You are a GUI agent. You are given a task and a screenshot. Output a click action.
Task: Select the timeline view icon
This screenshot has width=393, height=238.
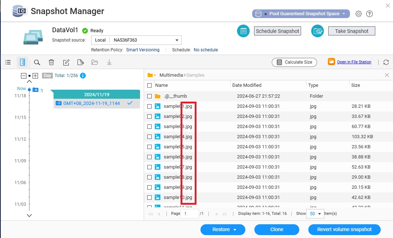click(22, 62)
